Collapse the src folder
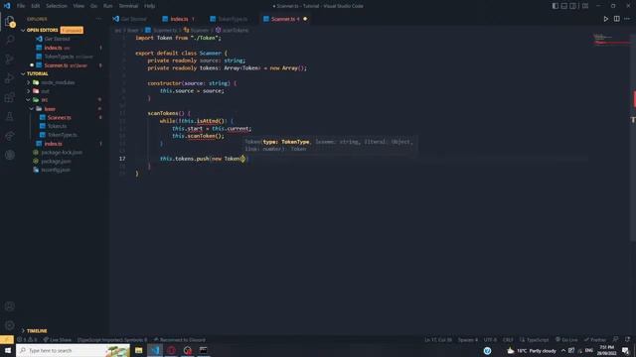Viewport: 636px width, 357px height. click(45, 99)
